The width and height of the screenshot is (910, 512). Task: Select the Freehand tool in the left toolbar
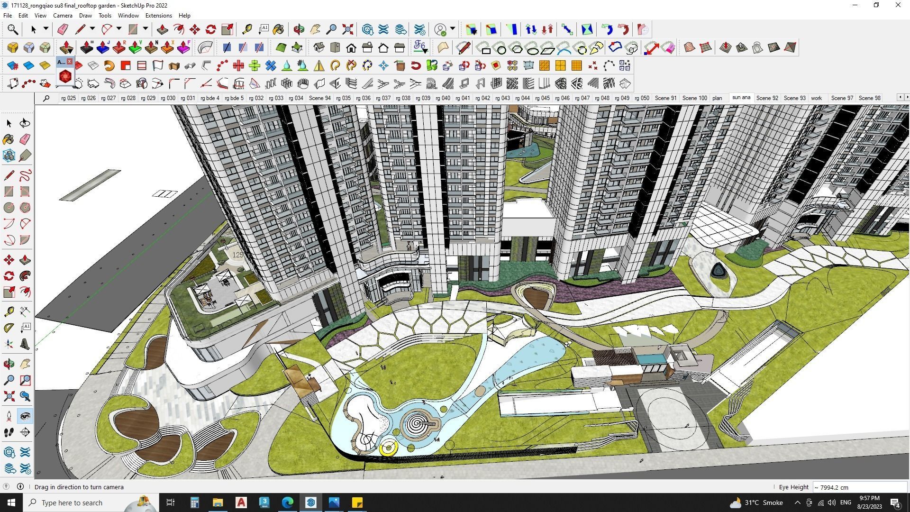(x=25, y=175)
